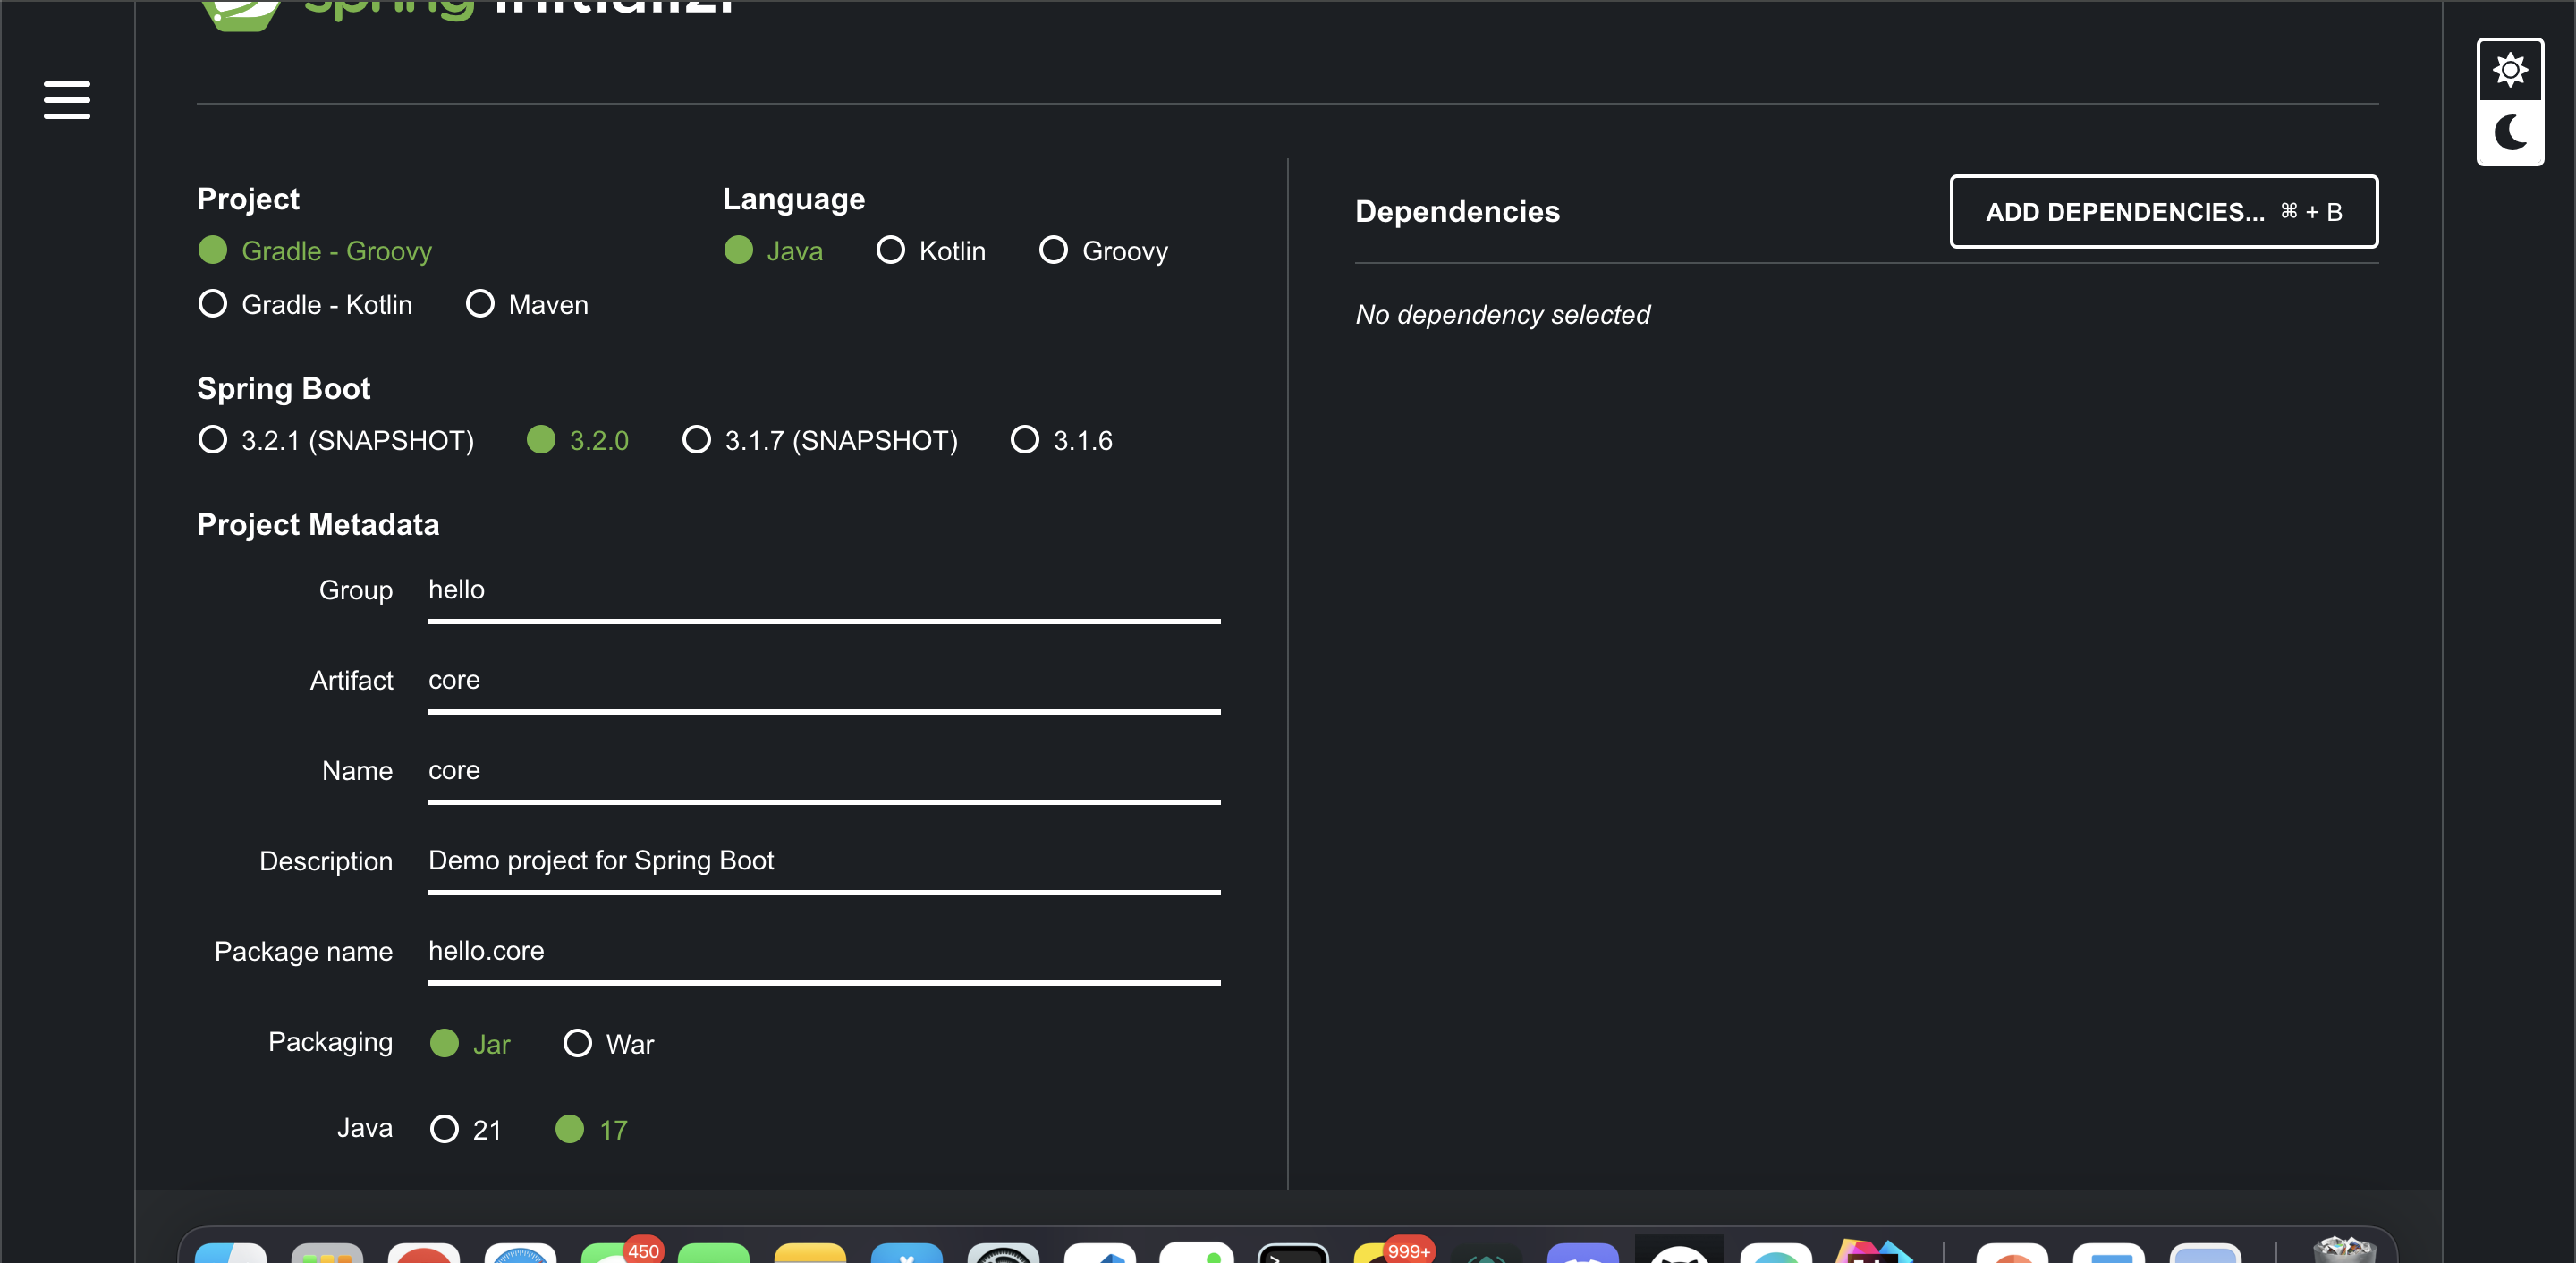The image size is (2576, 1263).
Task: Select Spring Boot version 3.2.0
Action: (x=577, y=440)
